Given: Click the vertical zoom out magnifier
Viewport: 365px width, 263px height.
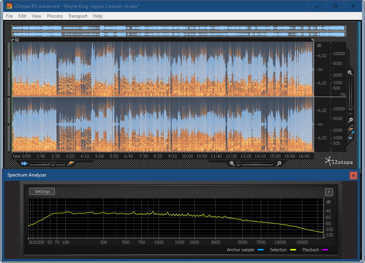Looking at the screenshot, I should pos(350,120).
